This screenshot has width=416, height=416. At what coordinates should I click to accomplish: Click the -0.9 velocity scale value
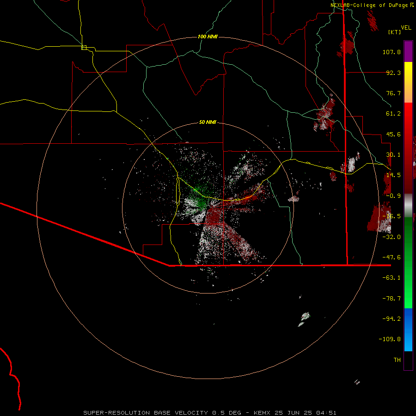click(393, 196)
